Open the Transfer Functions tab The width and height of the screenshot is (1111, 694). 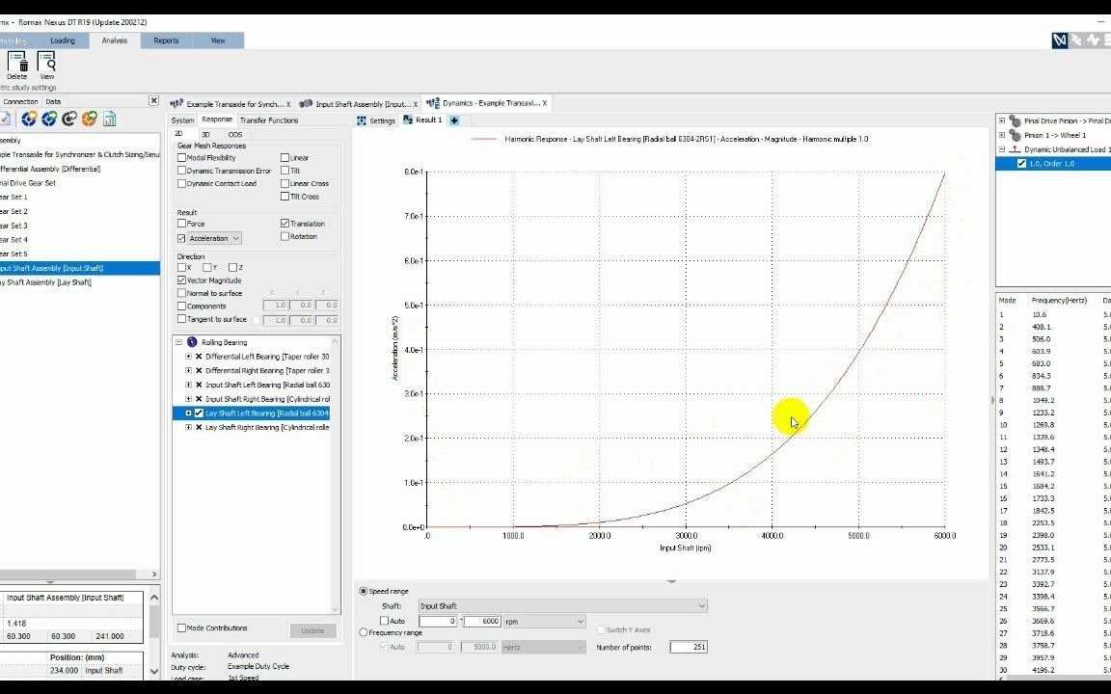pyautogui.click(x=269, y=120)
